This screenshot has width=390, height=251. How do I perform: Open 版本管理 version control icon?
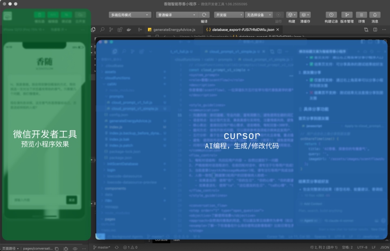click(347, 15)
